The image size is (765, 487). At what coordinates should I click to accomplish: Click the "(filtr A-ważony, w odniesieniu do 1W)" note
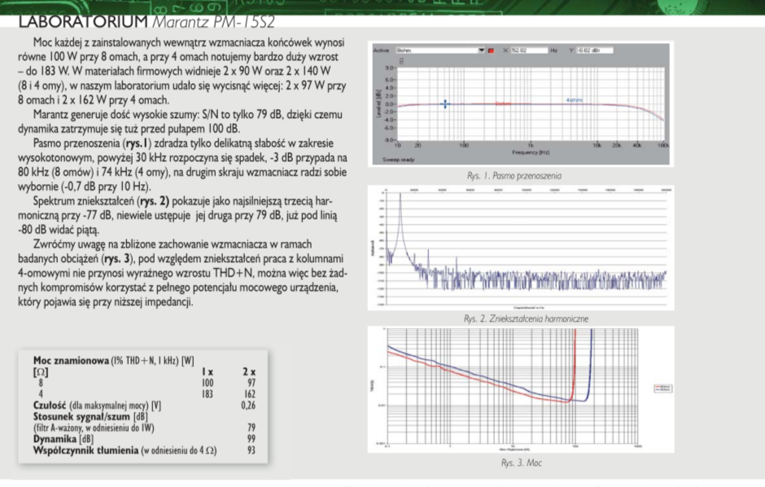pyautogui.click(x=94, y=428)
